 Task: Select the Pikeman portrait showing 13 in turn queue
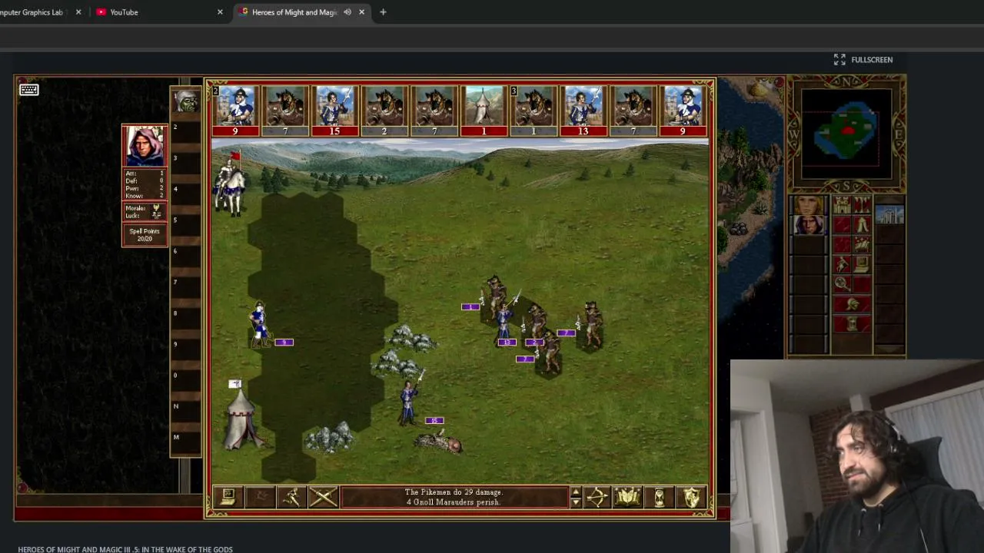click(x=583, y=111)
